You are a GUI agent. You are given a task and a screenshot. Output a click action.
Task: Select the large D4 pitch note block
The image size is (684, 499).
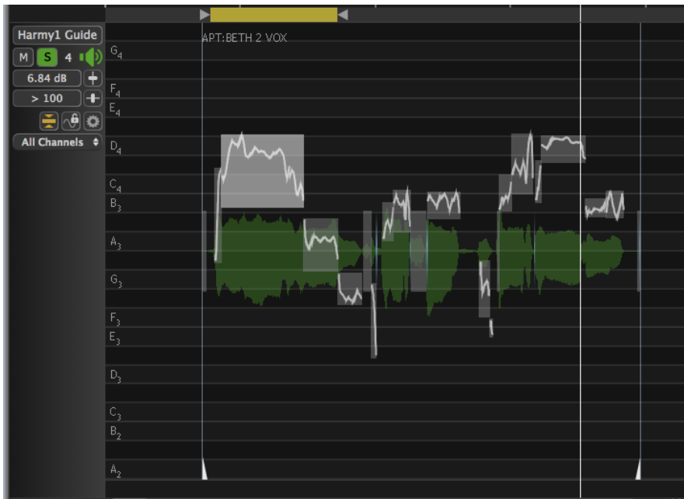(x=262, y=171)
